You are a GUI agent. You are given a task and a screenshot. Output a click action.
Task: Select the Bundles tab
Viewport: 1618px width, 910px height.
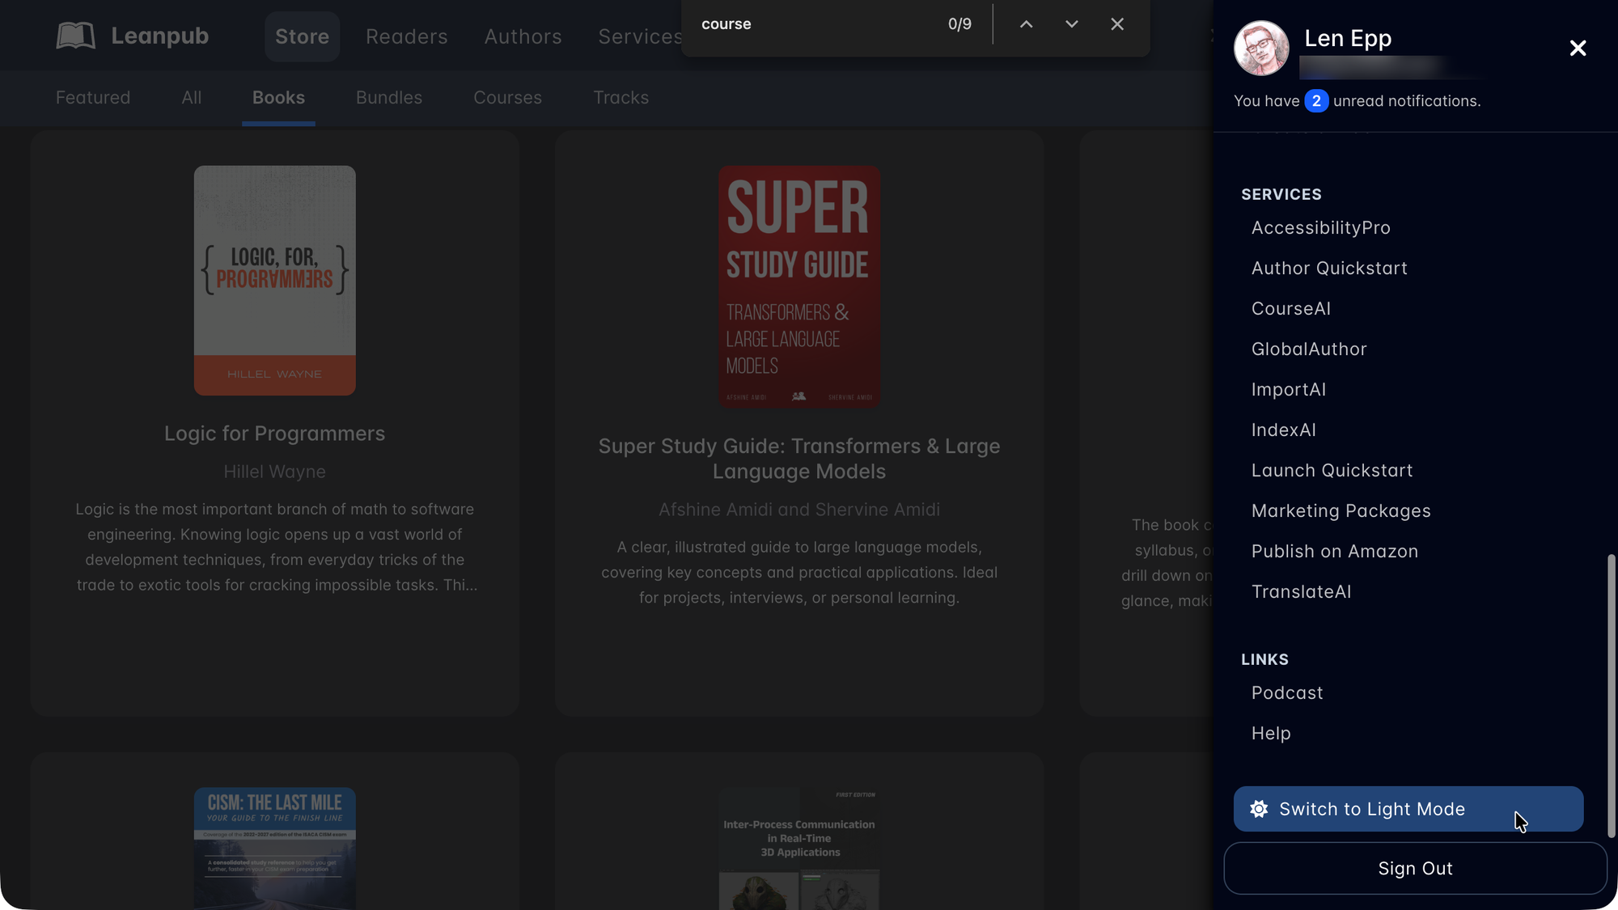tap(388, 98)
